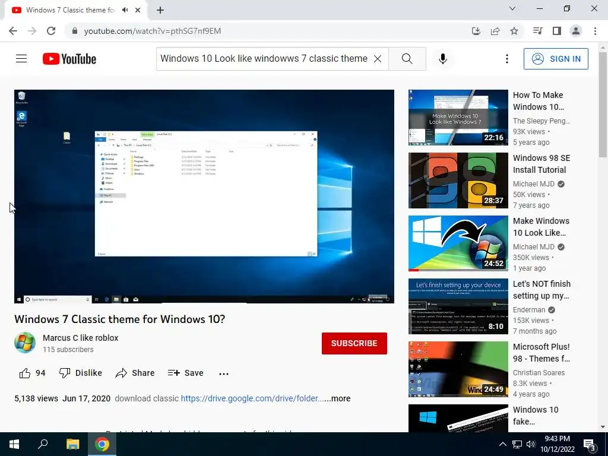Open Chrome profile avatar
This screenshot has height=456, width=608.
pyautogui.click(x=576, y=31)
